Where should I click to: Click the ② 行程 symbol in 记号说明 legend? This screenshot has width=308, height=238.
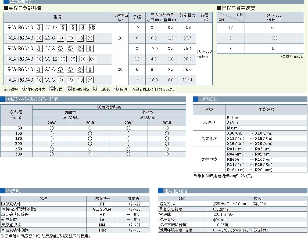click(52, 89)
